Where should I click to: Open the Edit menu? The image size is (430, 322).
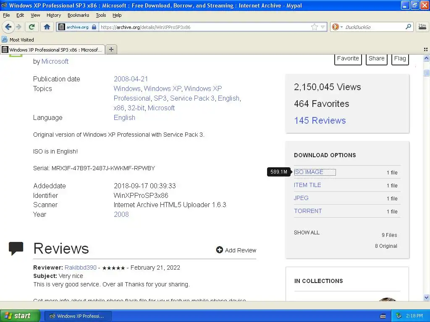[20, 15]
